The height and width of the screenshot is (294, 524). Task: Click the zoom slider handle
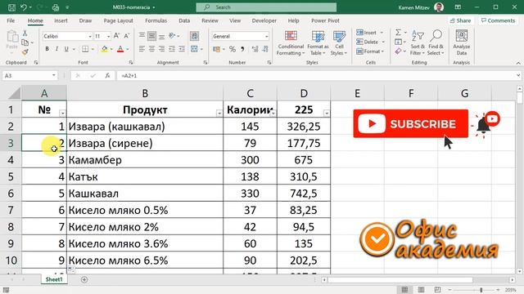click(481, 290)
